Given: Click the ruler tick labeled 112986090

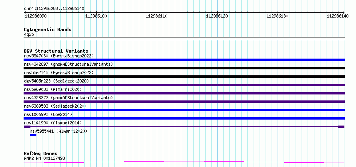Looking at the screenshot, I should click(x=36, y=16).
